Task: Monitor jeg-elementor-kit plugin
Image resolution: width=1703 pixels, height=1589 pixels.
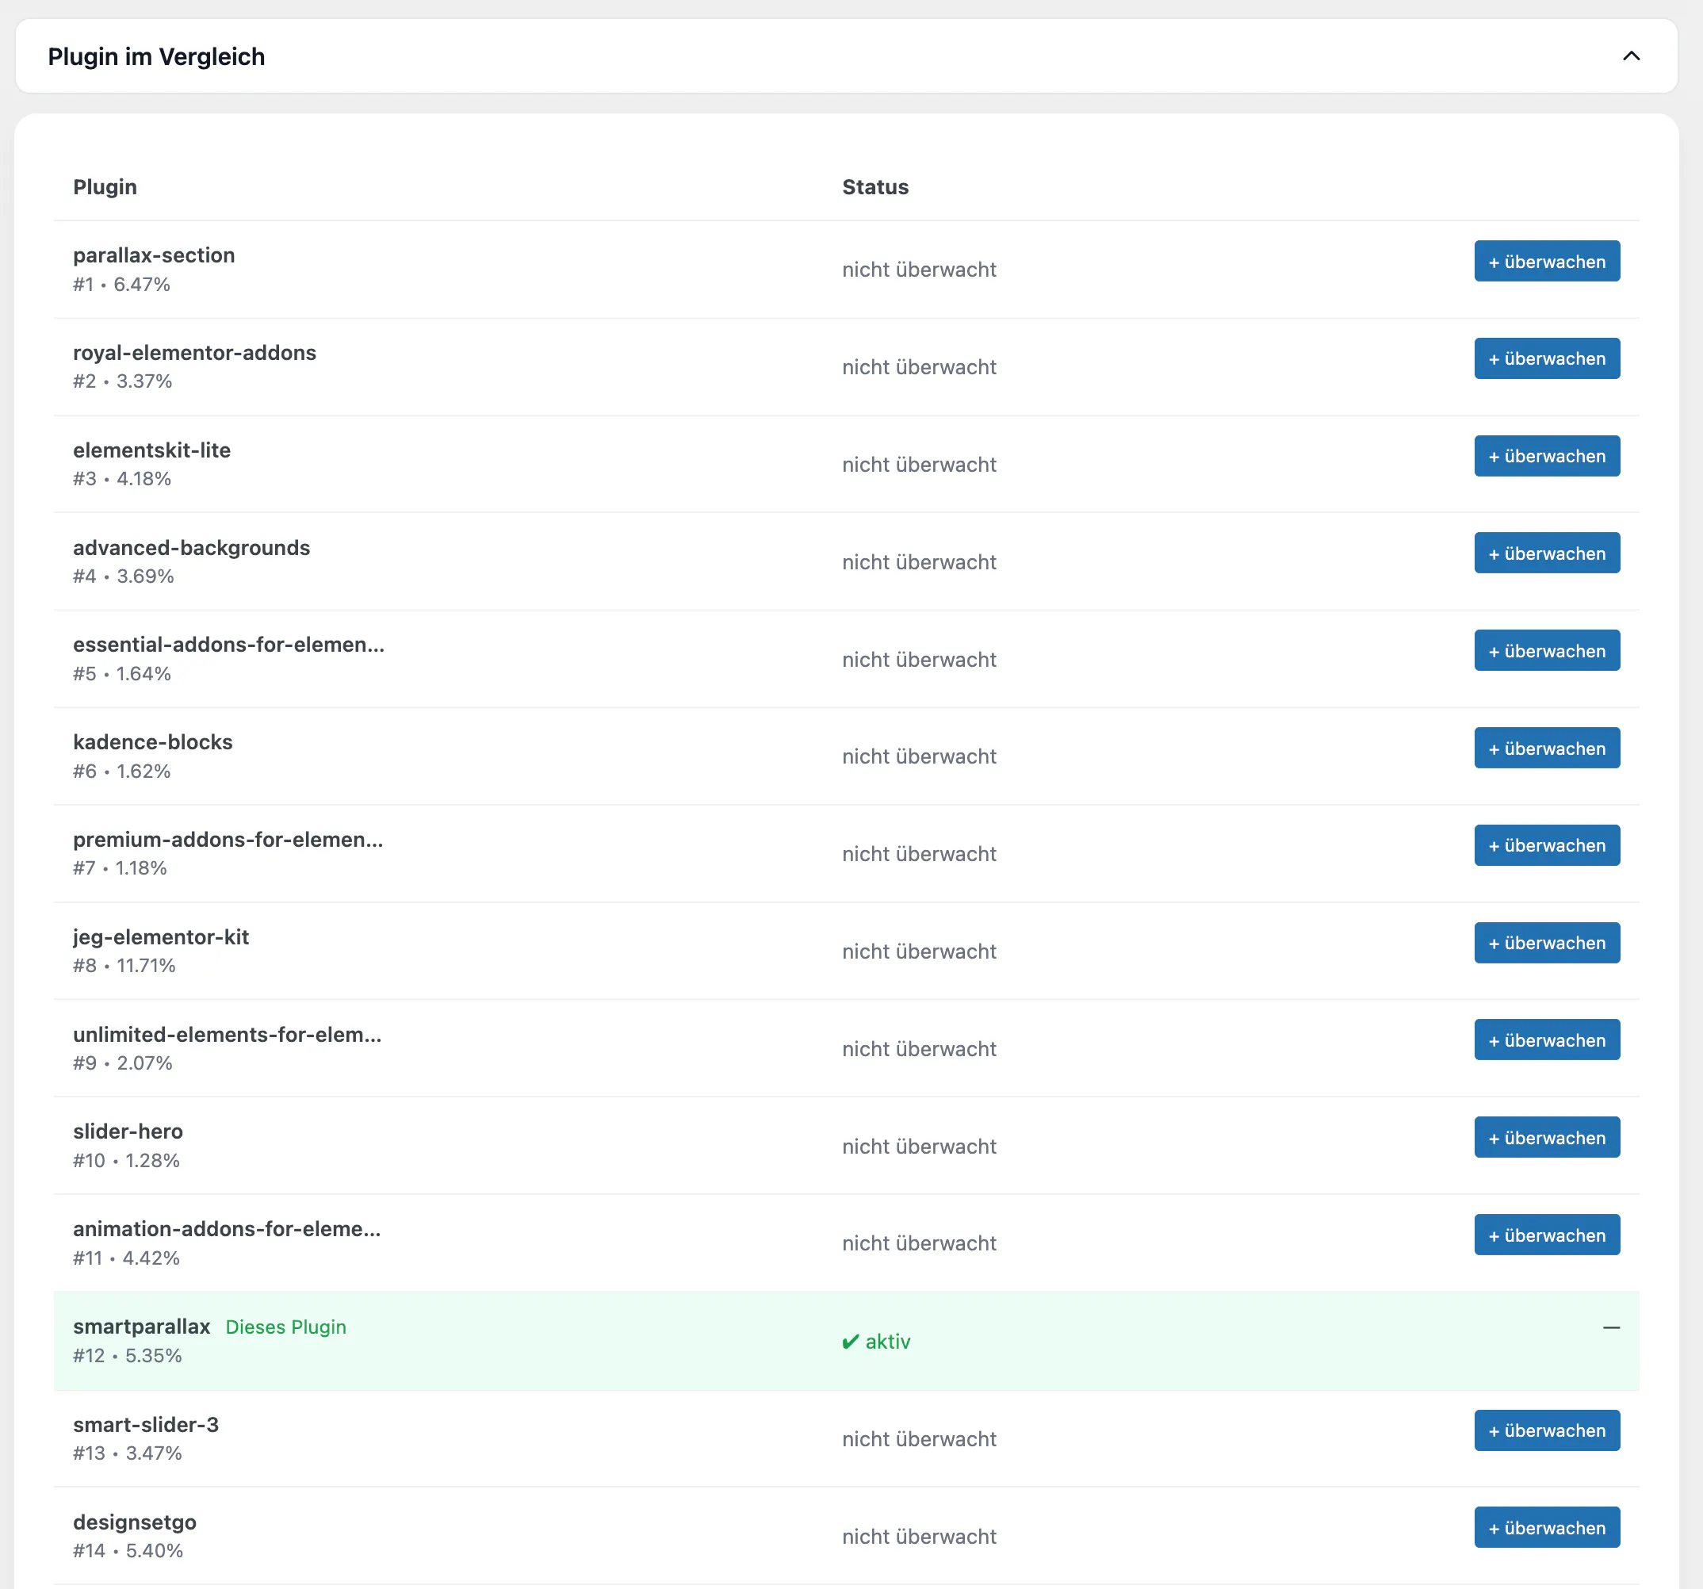Action: [1546, 943]
